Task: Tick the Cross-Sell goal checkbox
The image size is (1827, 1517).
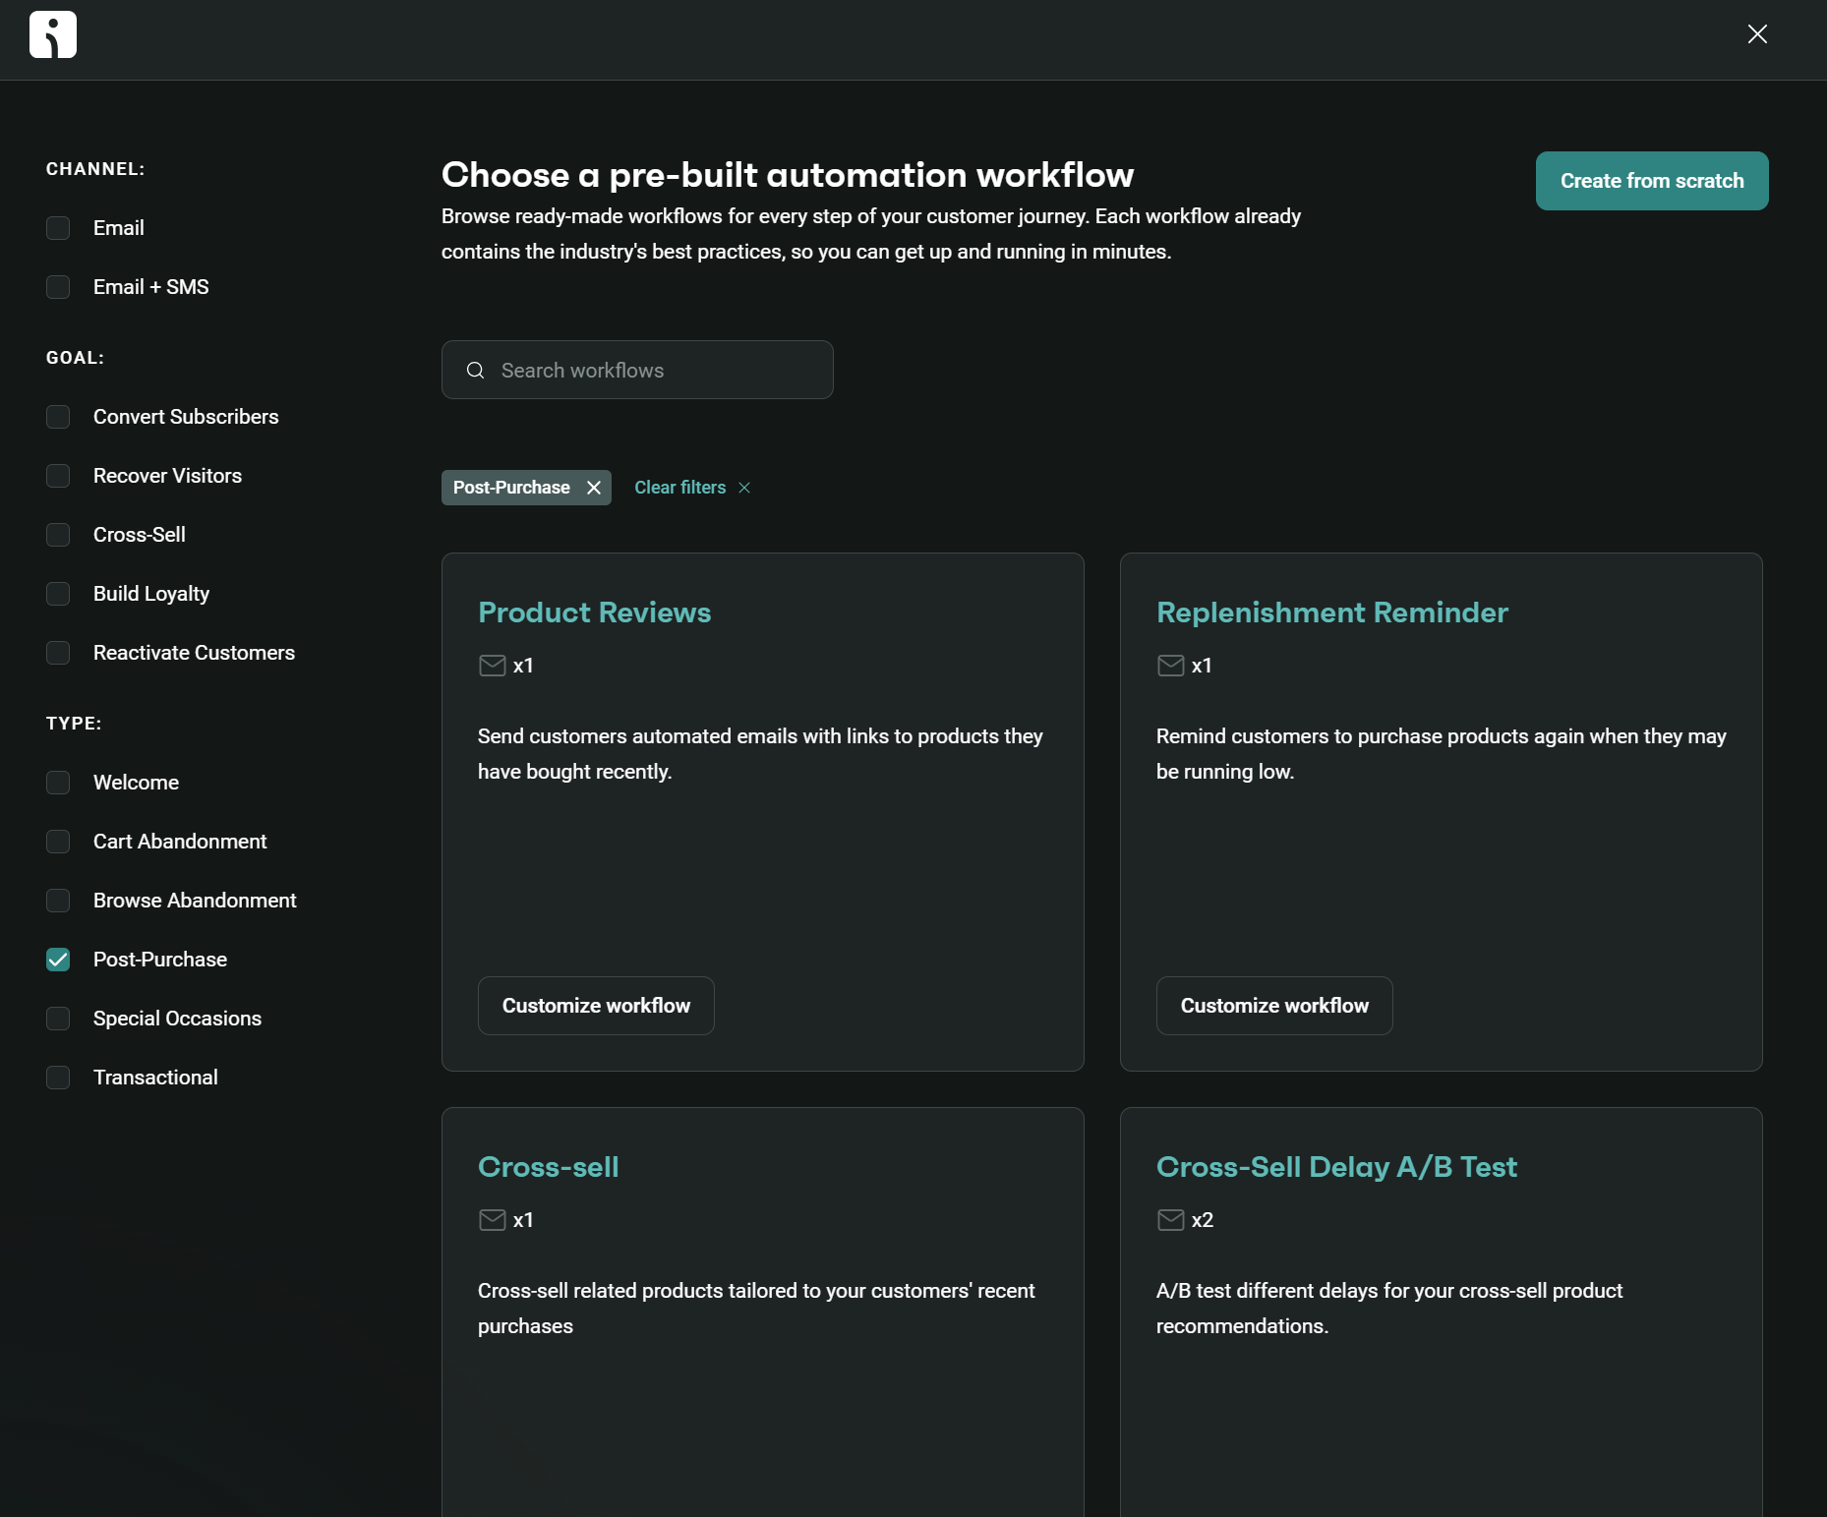Action: coord(58,535)
